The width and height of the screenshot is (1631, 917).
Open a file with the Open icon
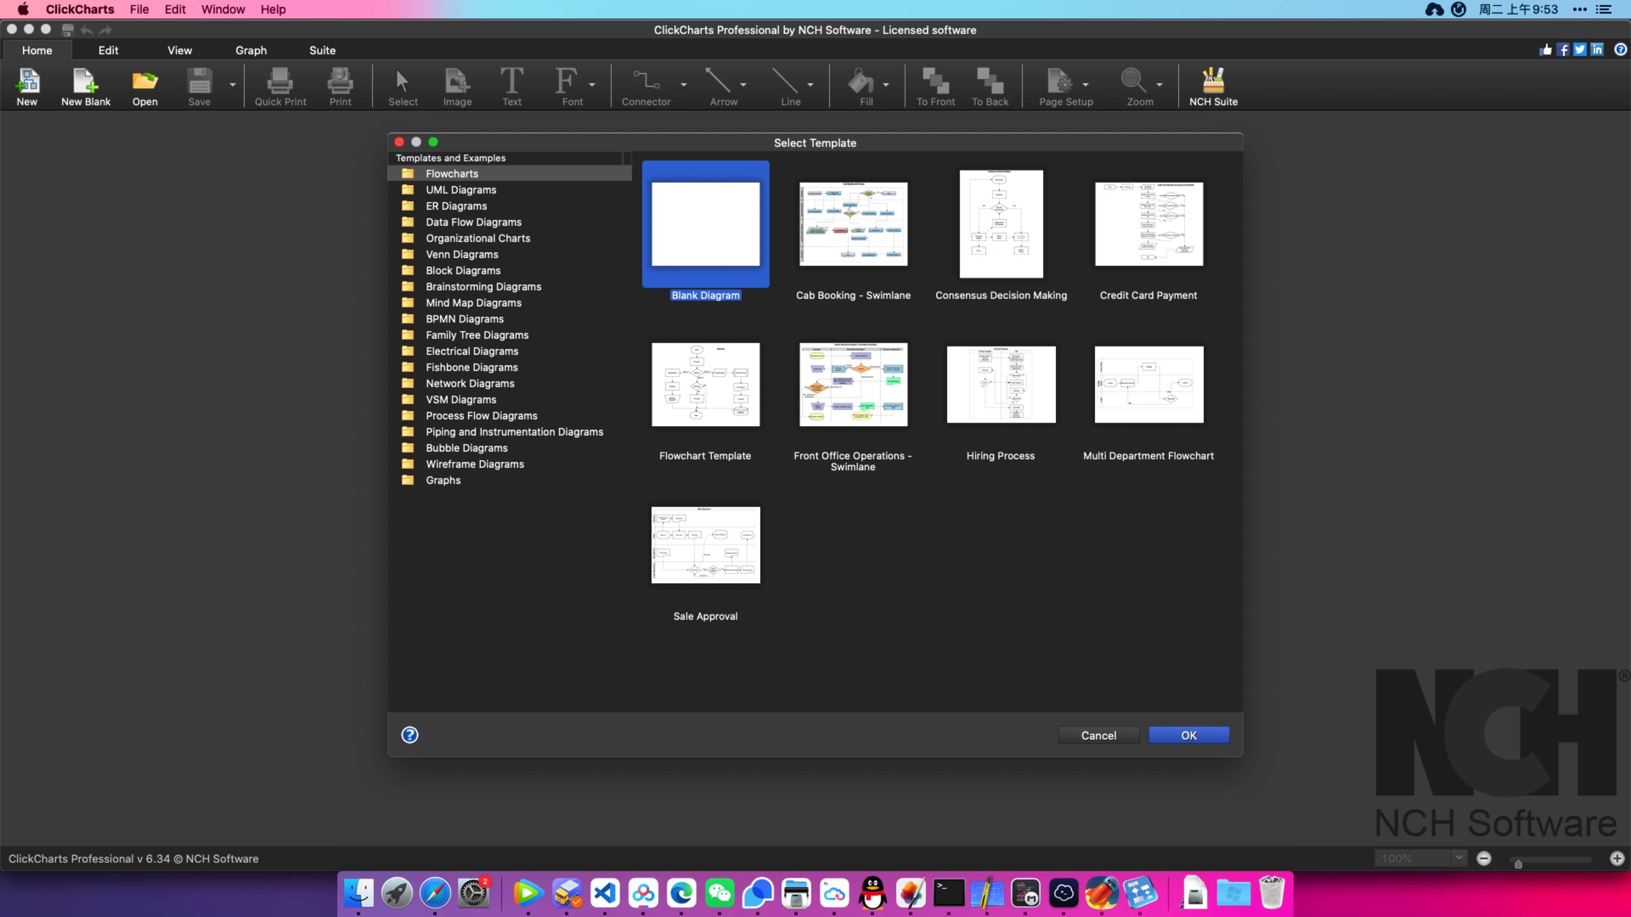click(144, 86)
